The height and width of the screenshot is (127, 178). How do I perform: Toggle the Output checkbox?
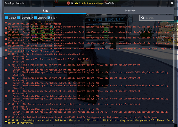coord(6,18)
